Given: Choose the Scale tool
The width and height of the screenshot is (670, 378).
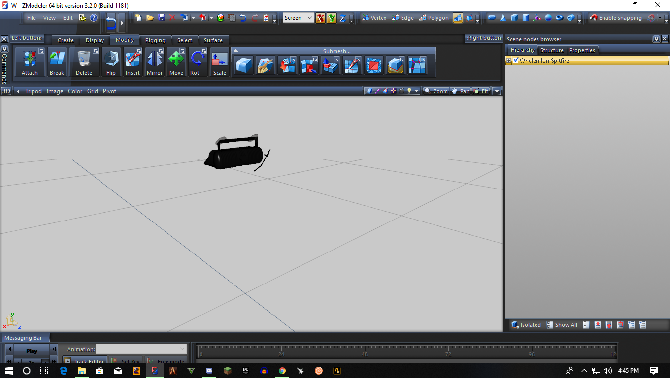Looking at the screenshot, I should point(220,62).
